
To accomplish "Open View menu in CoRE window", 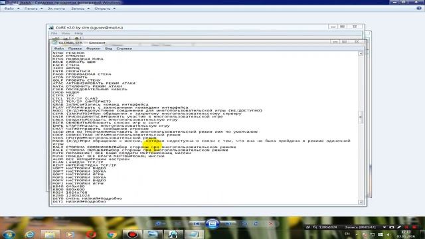I will click(66, 33).
